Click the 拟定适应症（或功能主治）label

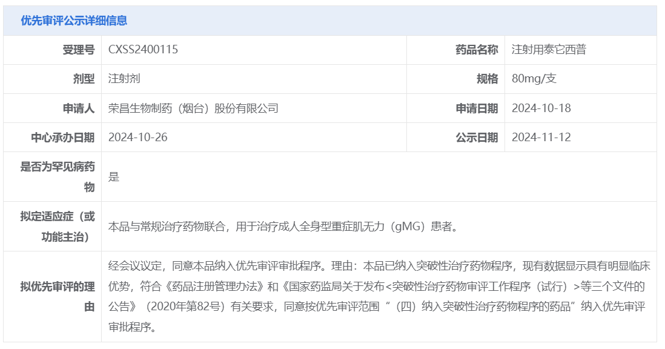click(58, 227)
